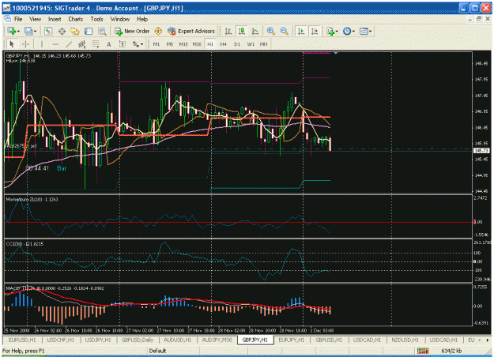Click the 145.73 current price label
Viewport: 494px width, 357px height.
pyautogui.click(x=481, y=151)
